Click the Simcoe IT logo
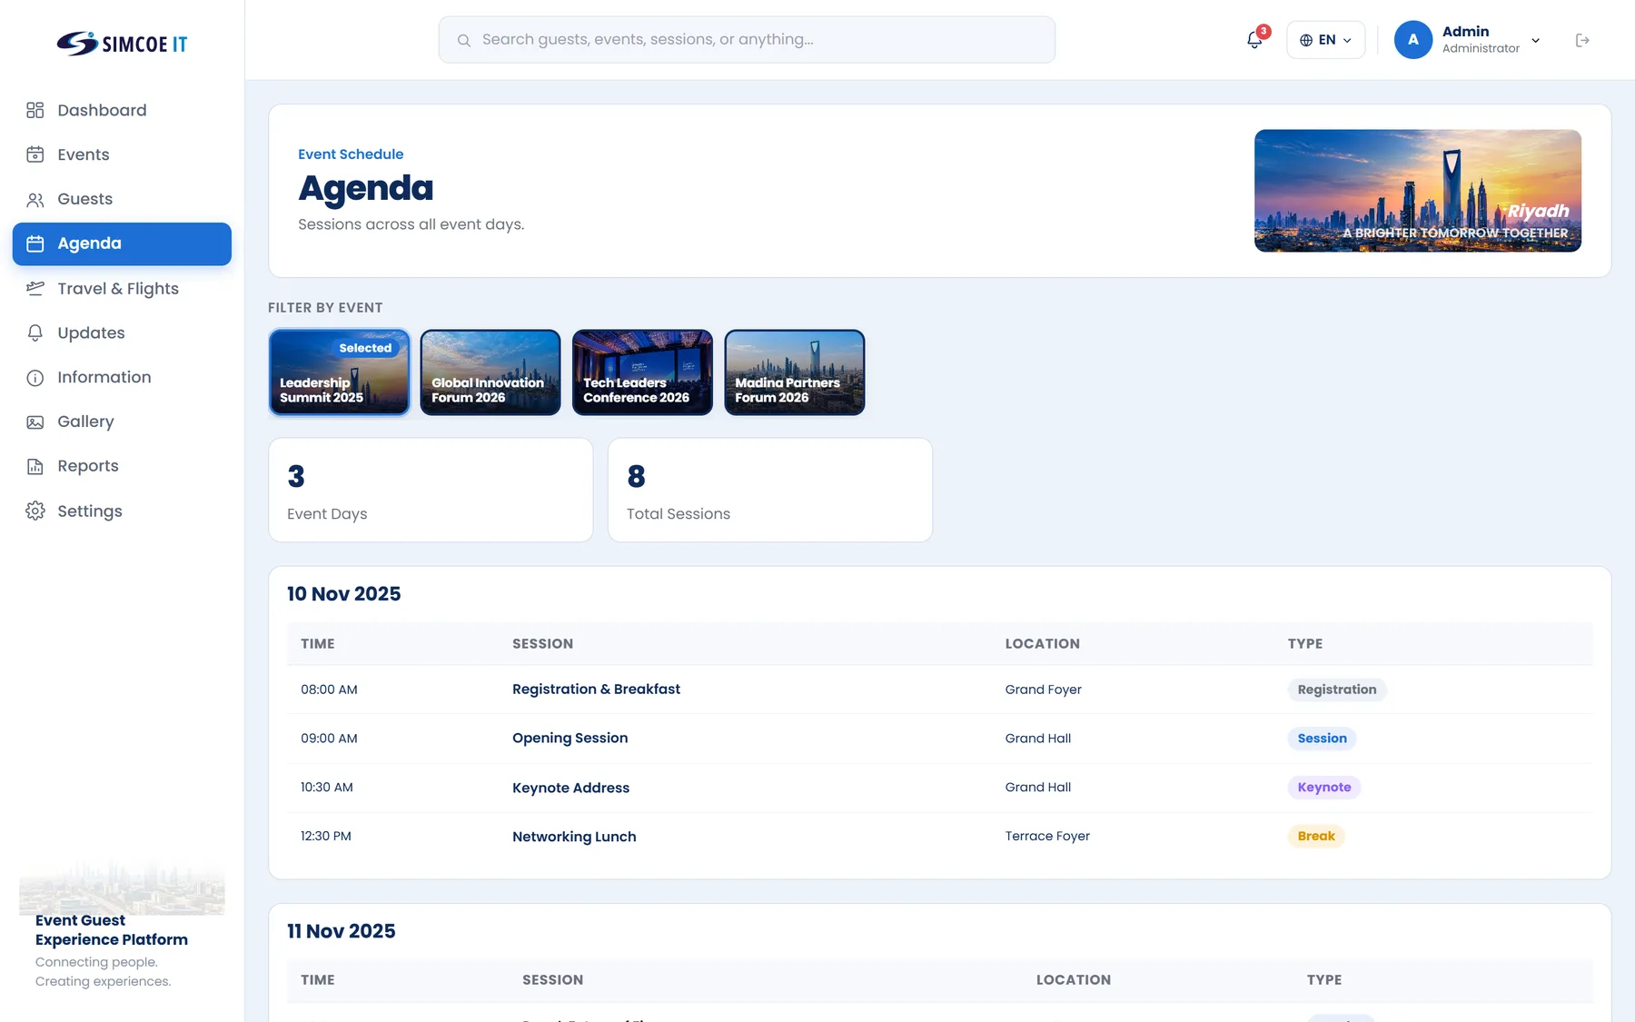Image resolution: width=1635 pixels, height=1022 pixels. tap(122, 43)
